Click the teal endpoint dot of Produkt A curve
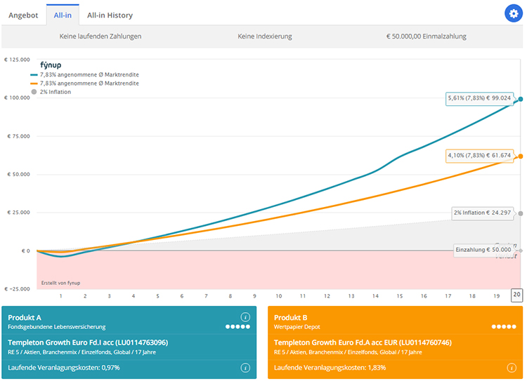Screen dimensions: 527x381 pos(520,99)
